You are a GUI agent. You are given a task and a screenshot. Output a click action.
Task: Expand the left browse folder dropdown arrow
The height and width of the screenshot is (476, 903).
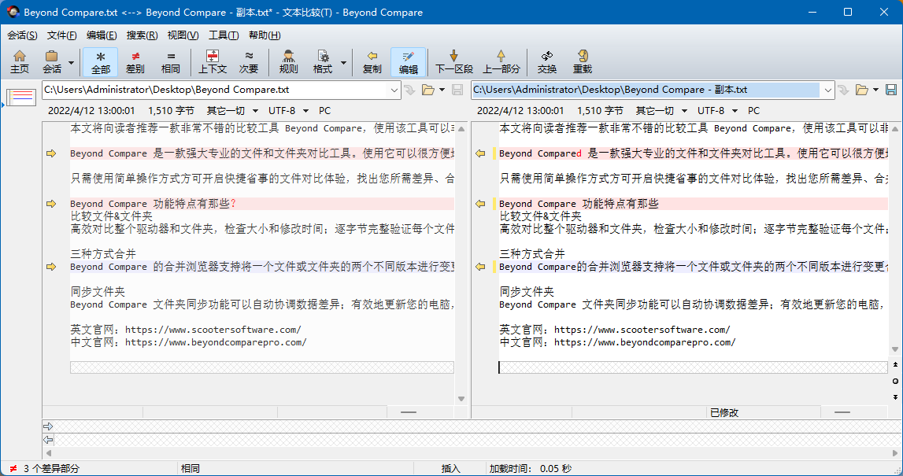pyautogui.click(x=442, y=90)
